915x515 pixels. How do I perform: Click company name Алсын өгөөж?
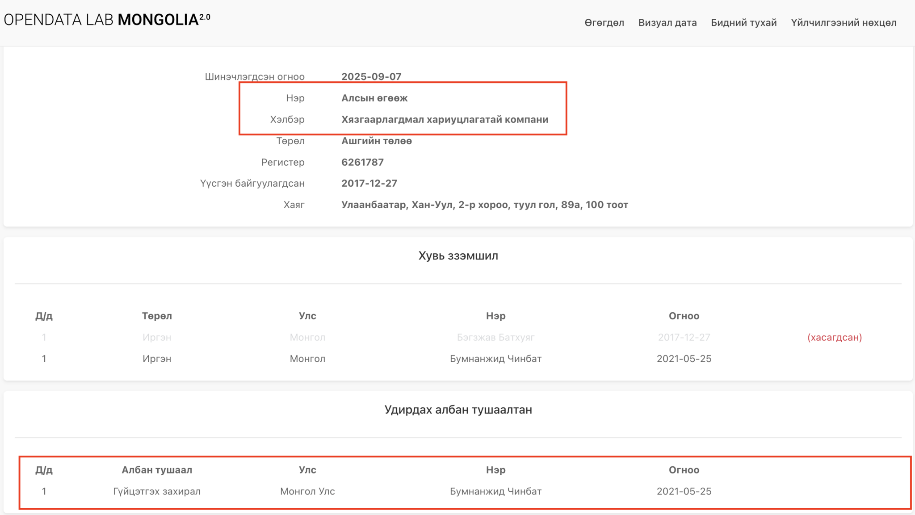374,98
